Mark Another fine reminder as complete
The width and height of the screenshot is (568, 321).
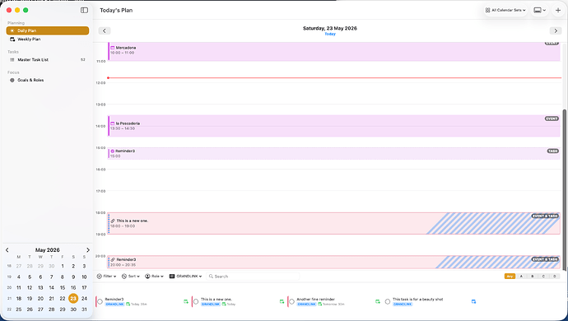291,301
